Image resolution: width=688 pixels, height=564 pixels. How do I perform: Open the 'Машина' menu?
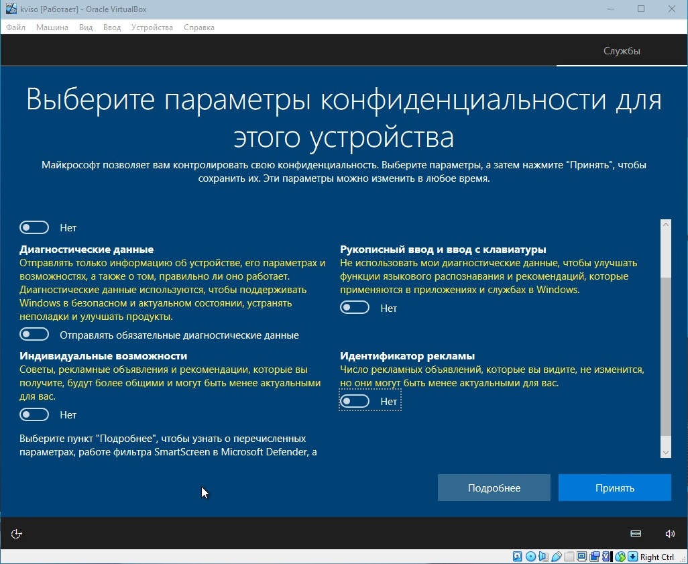pyautogui.click(x=52, y=27)
